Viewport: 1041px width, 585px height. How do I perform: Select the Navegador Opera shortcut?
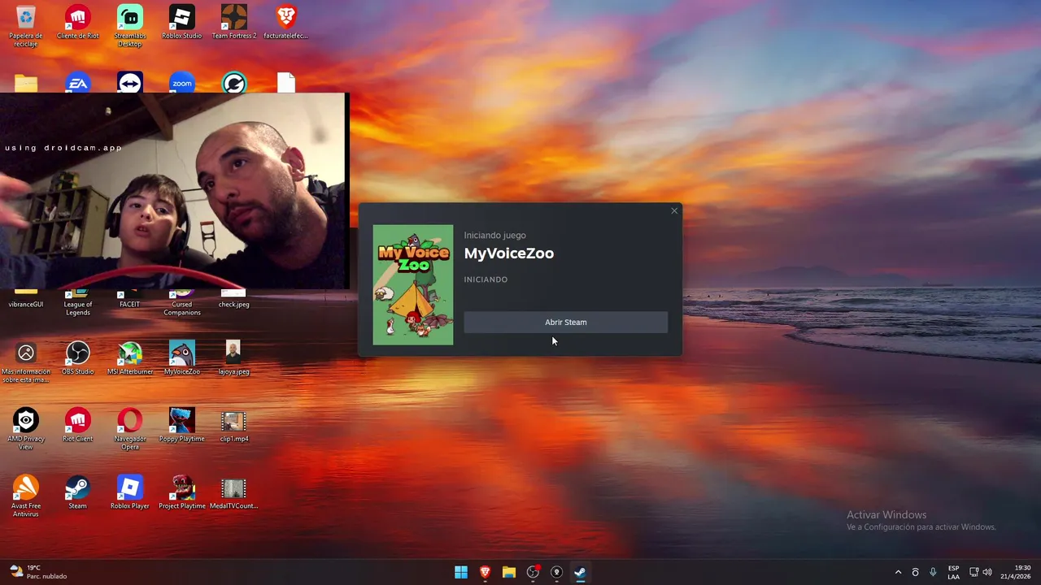pyautogui.click(x=130, y=429)
